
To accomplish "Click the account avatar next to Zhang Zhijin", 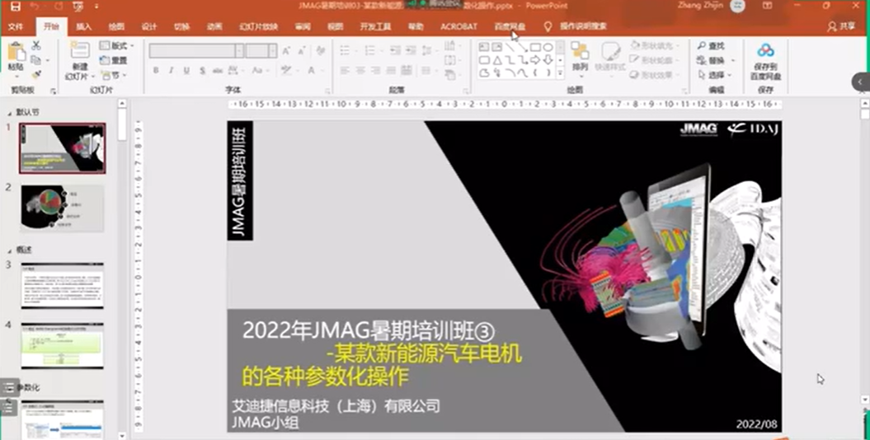I will tap(737, 6).
